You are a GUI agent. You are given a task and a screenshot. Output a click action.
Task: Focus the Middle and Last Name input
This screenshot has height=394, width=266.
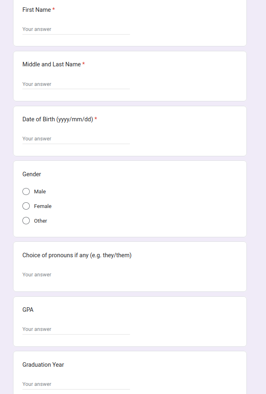tap(76, 84)
